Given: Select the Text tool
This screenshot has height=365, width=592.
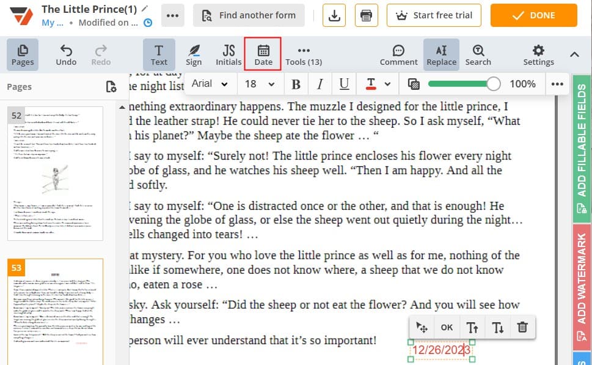Looking at the screenshot, I should (x=159, y=54).
